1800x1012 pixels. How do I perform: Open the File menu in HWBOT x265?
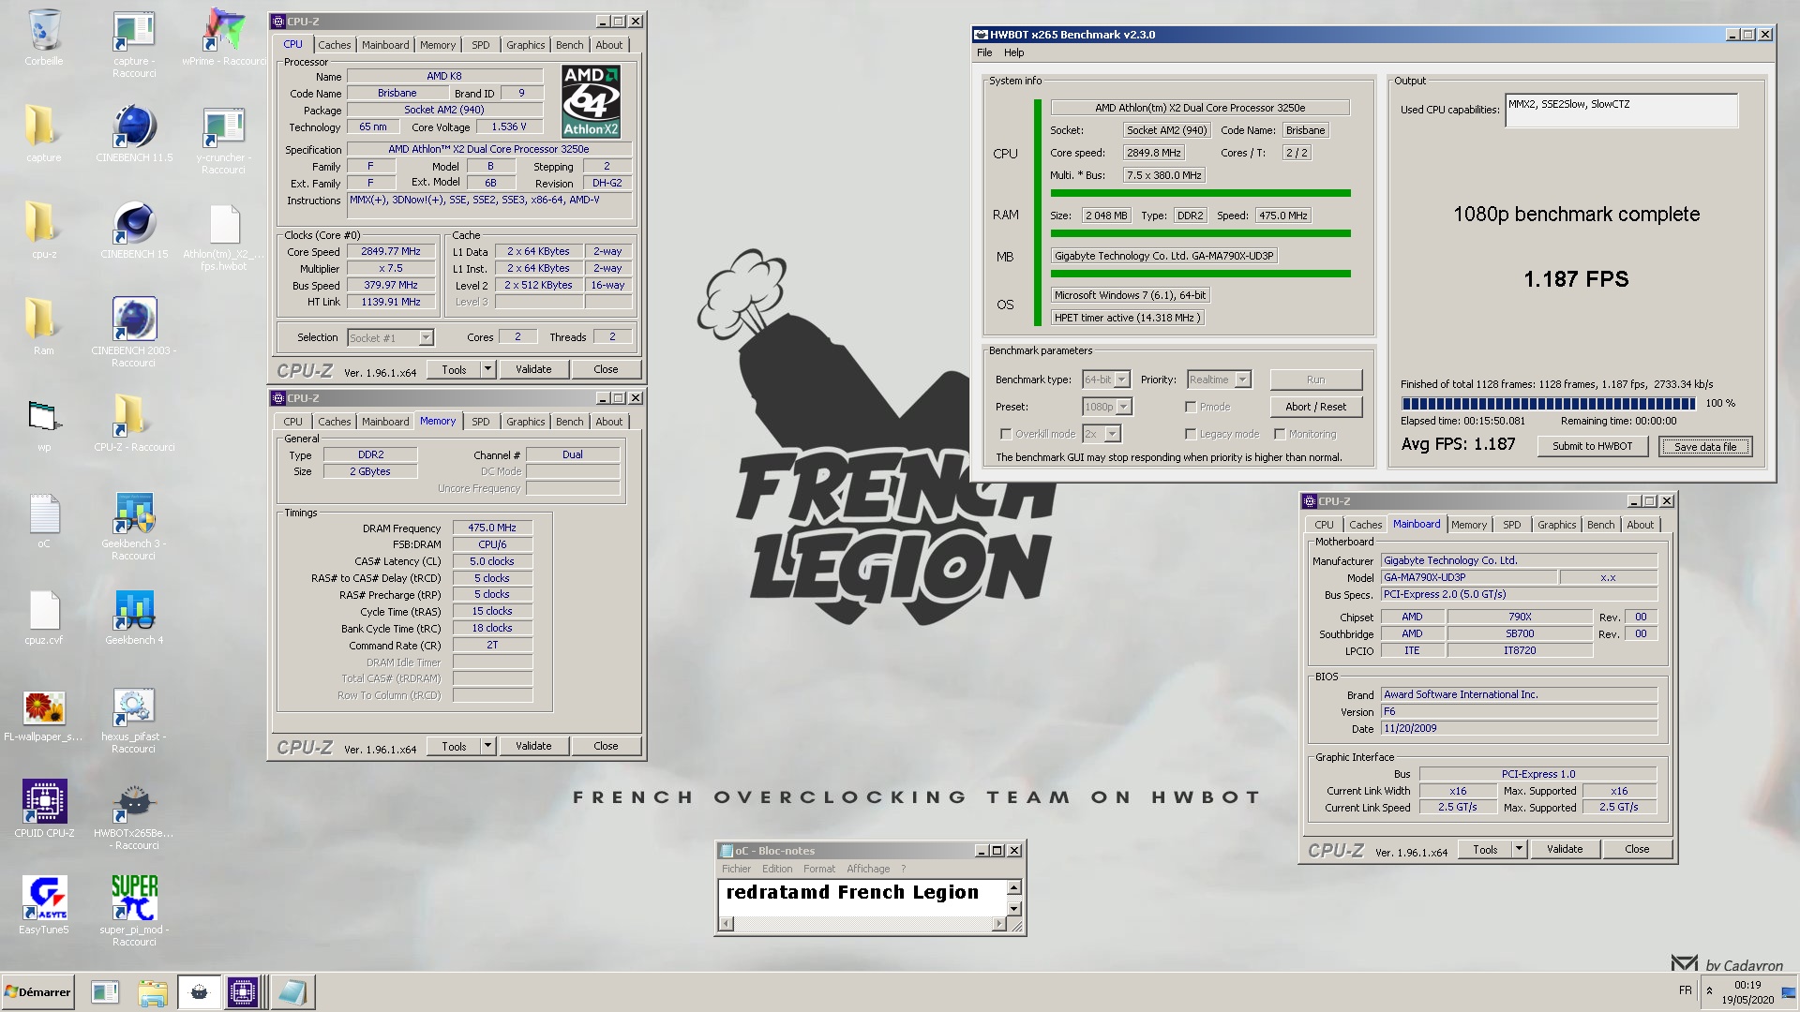click(x=984, y=52)
